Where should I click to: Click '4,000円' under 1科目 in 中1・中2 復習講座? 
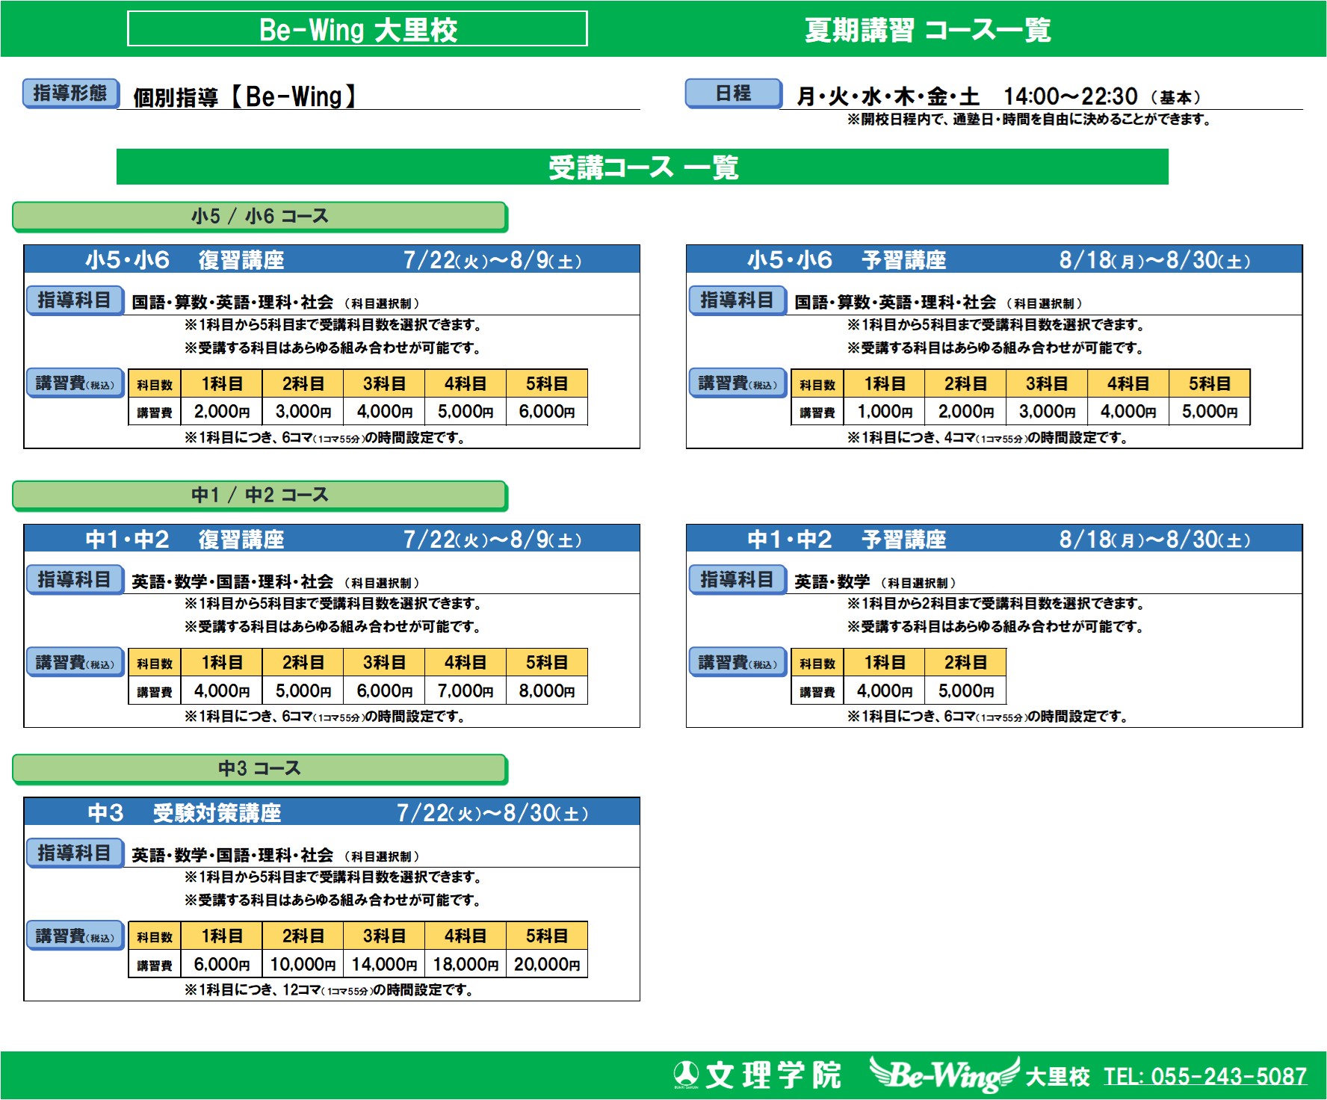coord(222,691)
